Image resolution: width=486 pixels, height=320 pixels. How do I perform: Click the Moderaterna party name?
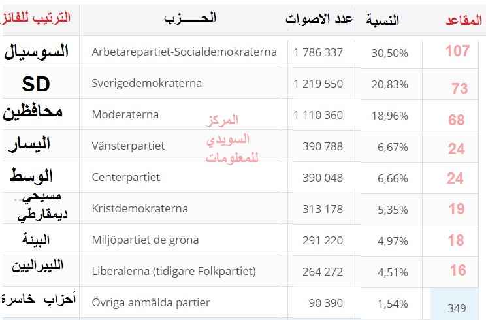(125, 114)
